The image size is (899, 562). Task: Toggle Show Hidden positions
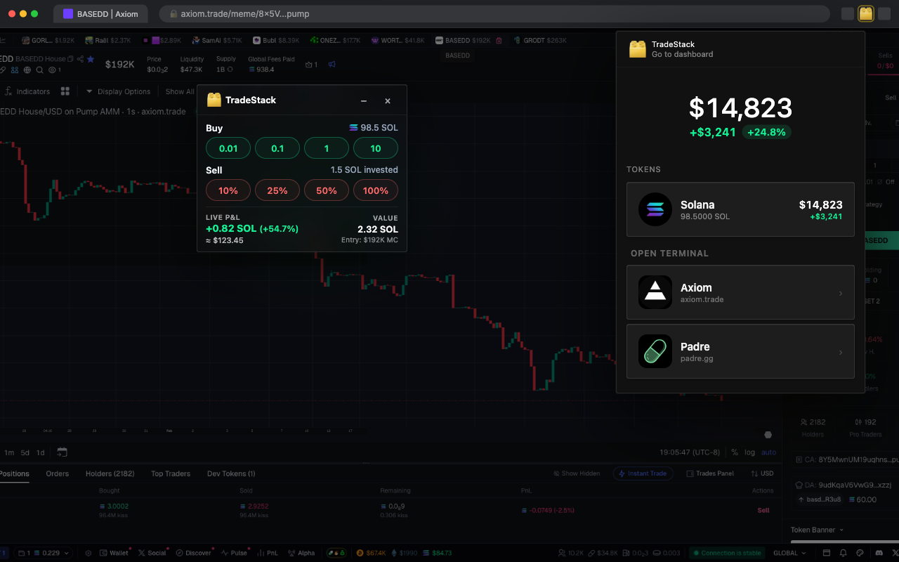click(x=577, y=473)
